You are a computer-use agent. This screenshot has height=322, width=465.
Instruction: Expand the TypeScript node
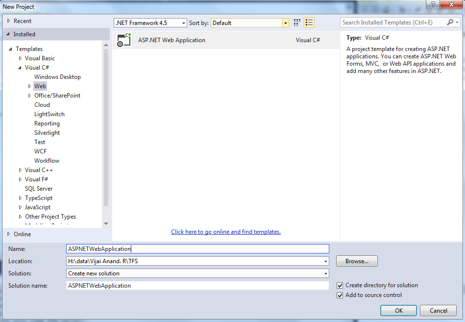click(20, 198)
